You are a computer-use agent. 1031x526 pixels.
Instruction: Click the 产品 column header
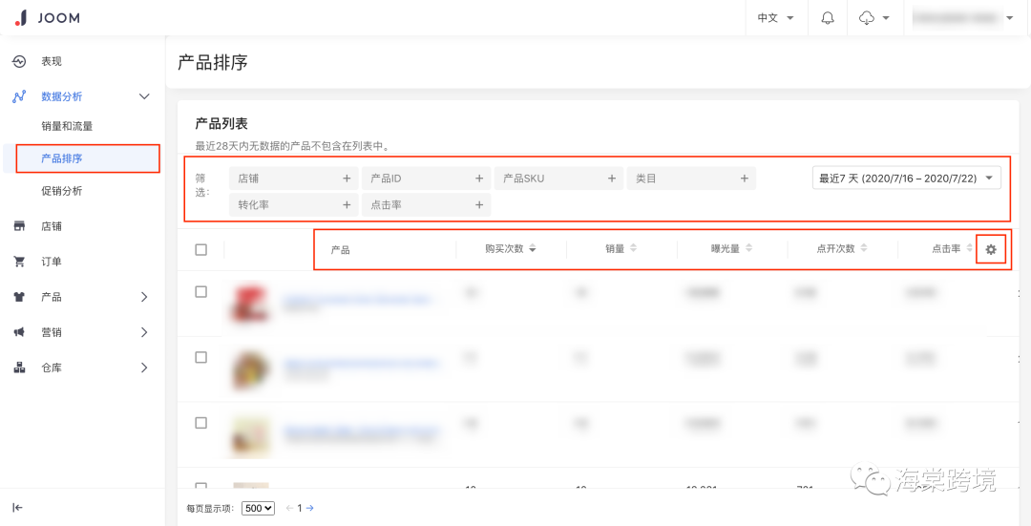pyautogui.click(x=340, y=250)
